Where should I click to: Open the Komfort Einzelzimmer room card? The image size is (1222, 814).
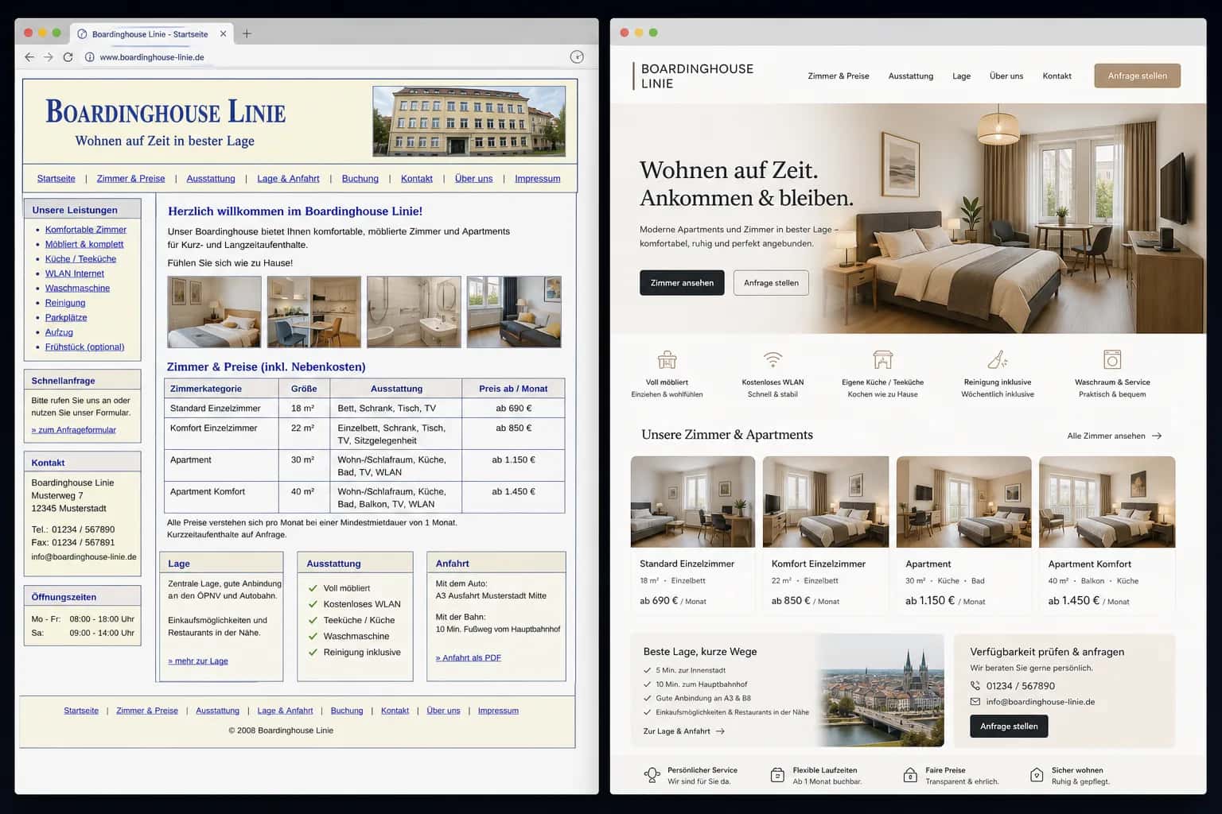(x=826, y=535)
